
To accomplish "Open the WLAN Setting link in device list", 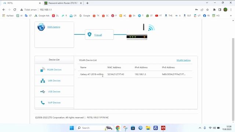I will (184, 60).
